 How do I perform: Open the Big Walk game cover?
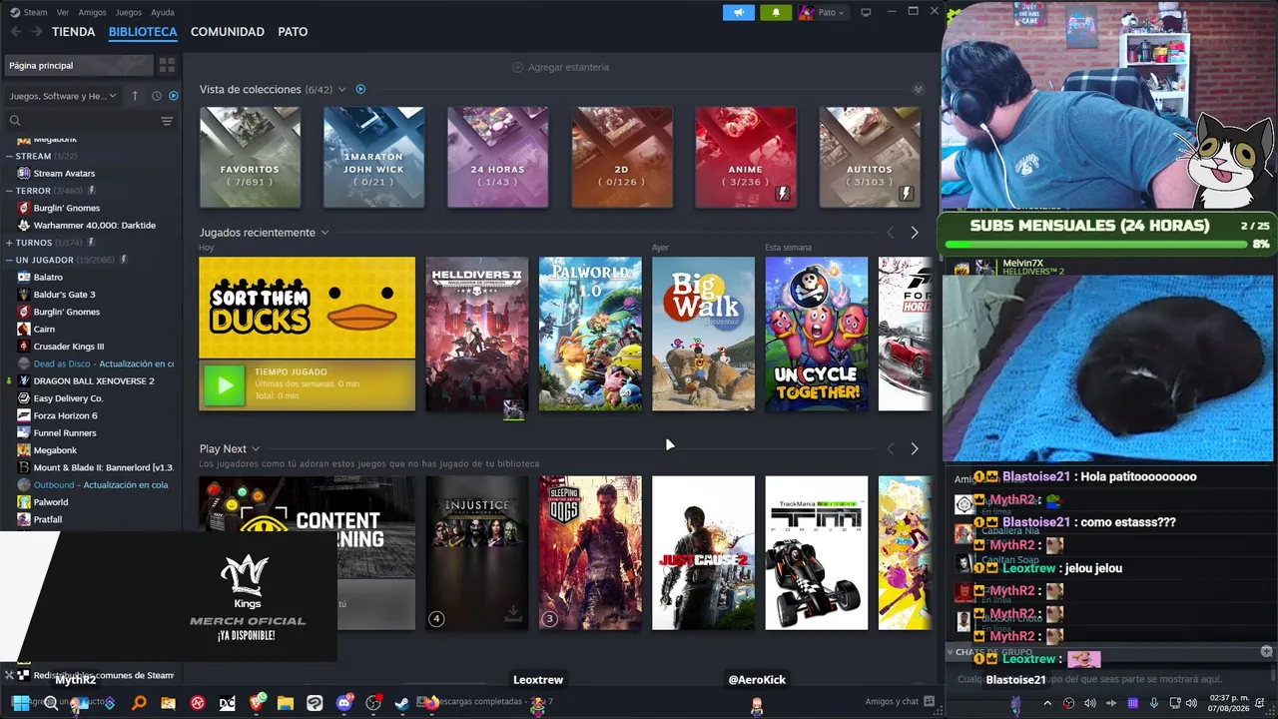click(703, 334)
